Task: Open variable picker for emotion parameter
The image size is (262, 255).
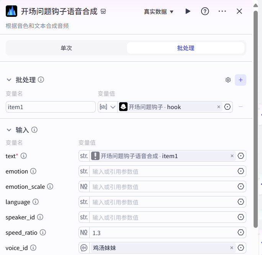Action: pyautogui.click(x=241, y=171)
